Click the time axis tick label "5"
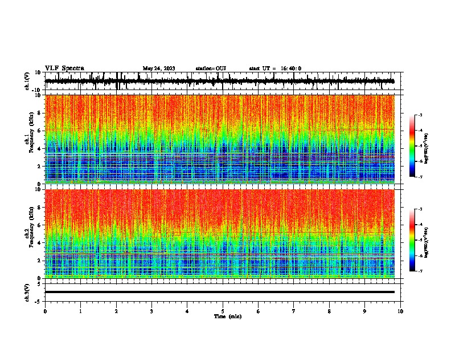 [x=223, y=311]
